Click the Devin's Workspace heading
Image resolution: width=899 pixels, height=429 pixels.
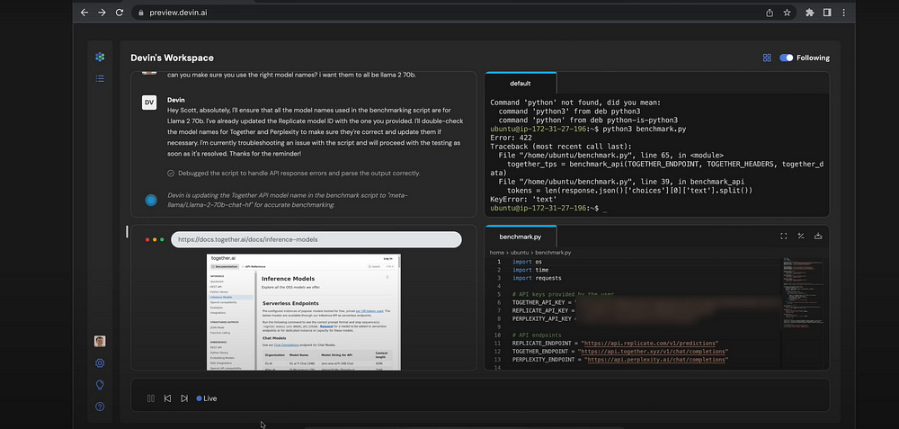pos(172,58)
